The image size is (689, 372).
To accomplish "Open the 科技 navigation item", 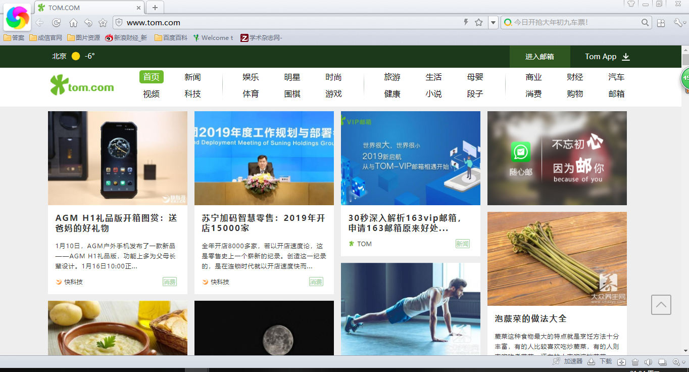I will 192,94.
